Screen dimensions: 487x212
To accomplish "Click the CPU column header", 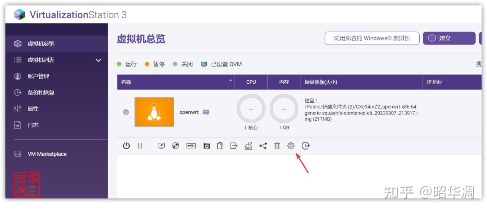I will pyautogui.click(x=251, y=82).
